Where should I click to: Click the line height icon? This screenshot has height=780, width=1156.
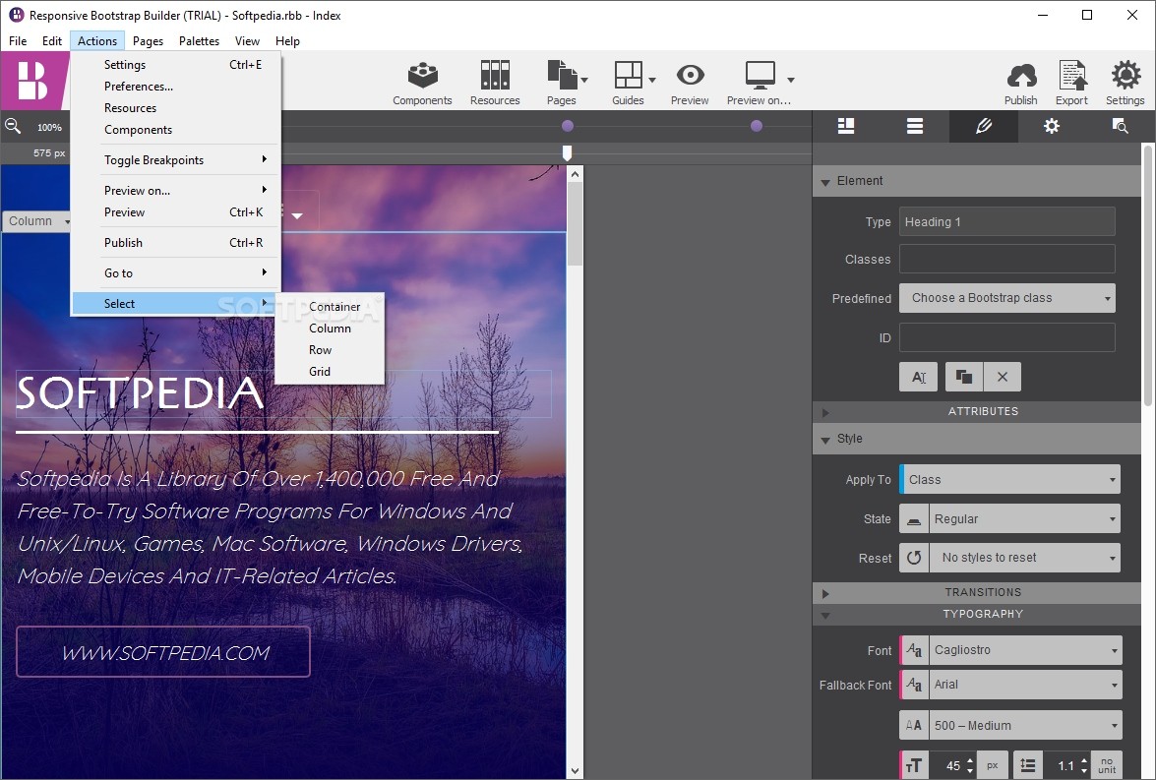coord(1028,765)
